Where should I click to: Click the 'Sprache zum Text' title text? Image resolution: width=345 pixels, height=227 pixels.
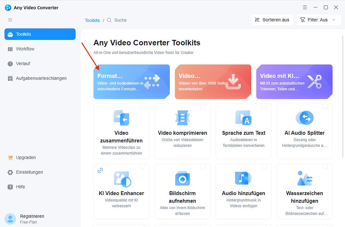click(244, 133)
